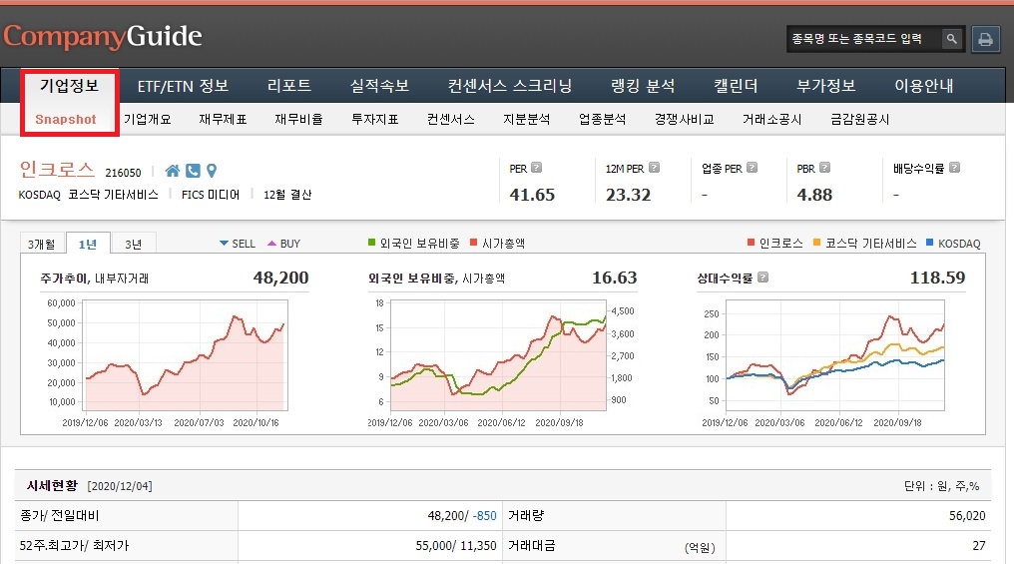Open the 컨센서스 스크리닝 menu
Image resolution: width=1014 pixels, height=564 pixels.
tap(510, 86)
